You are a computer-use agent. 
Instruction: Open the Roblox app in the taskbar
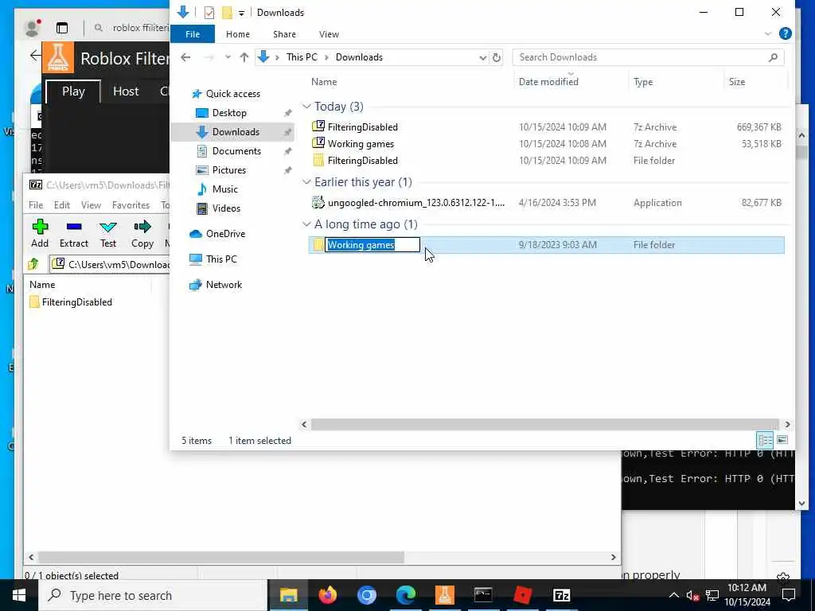522,595
